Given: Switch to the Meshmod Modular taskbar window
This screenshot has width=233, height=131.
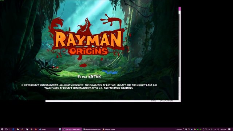Looking at the screenshot, I should click(x=92, y=130).
